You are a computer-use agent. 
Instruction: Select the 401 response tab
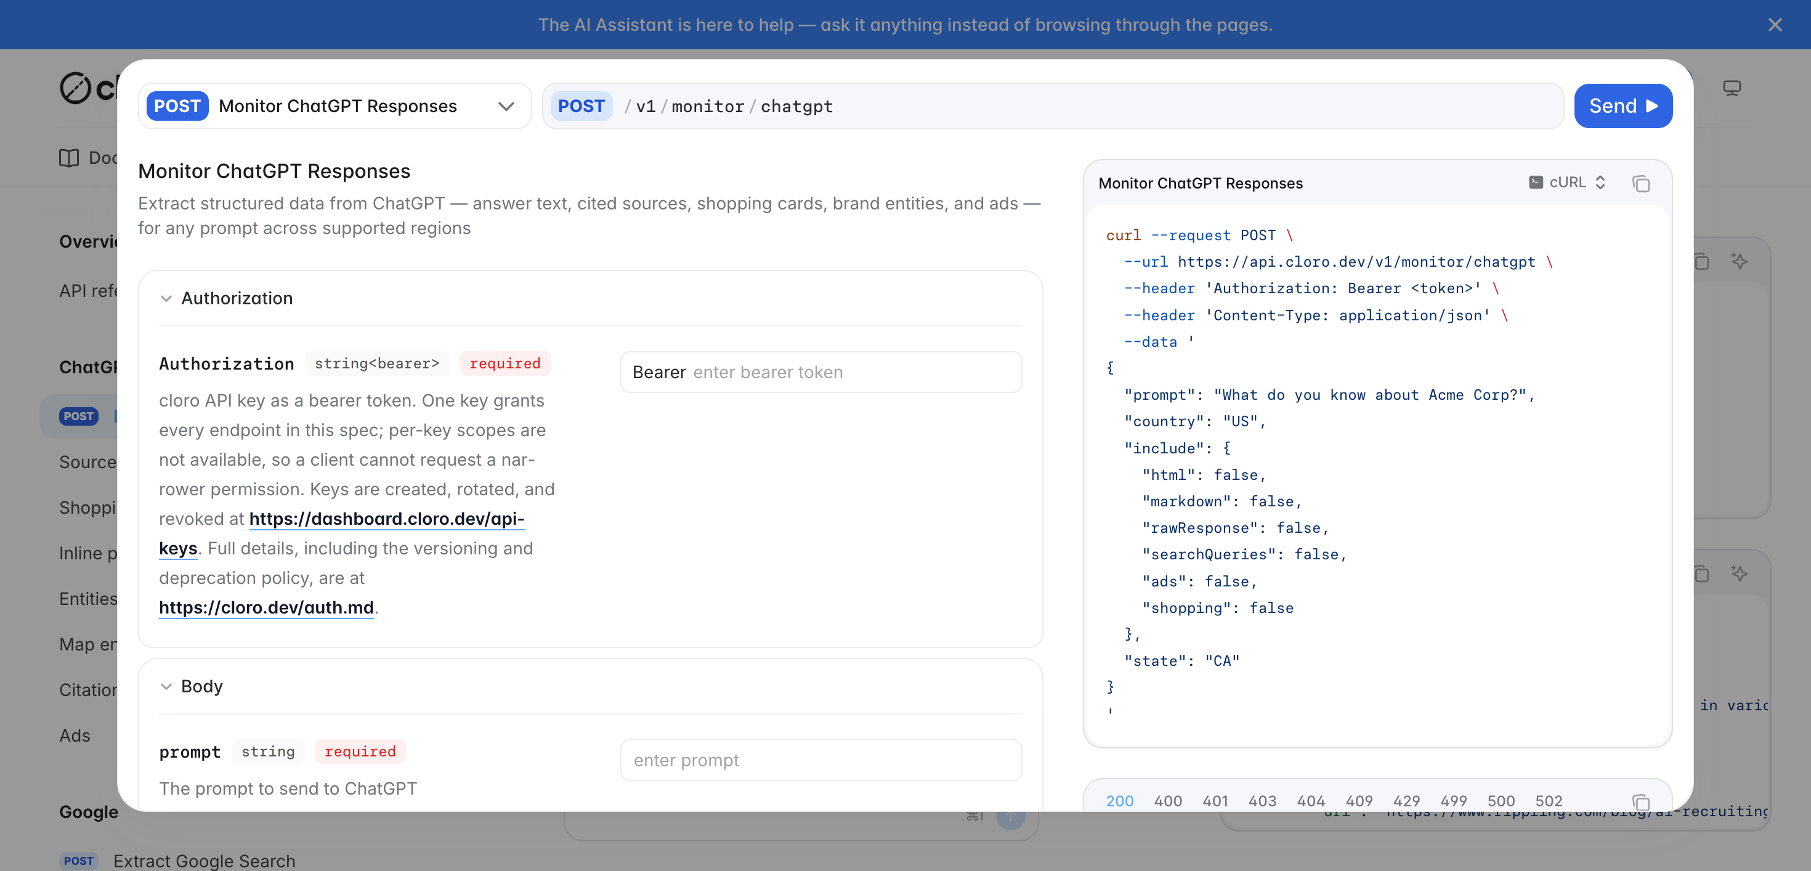1215,801
